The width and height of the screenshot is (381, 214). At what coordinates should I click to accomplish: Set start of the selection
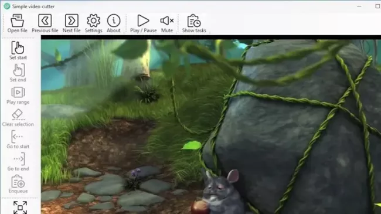[x=18, y=50]
